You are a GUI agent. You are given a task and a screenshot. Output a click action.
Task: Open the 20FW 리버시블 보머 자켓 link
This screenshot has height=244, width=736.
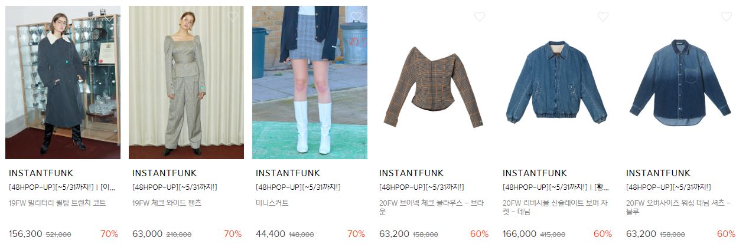click(555, 207)
